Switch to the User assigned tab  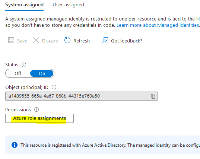(x=68, y=5)
